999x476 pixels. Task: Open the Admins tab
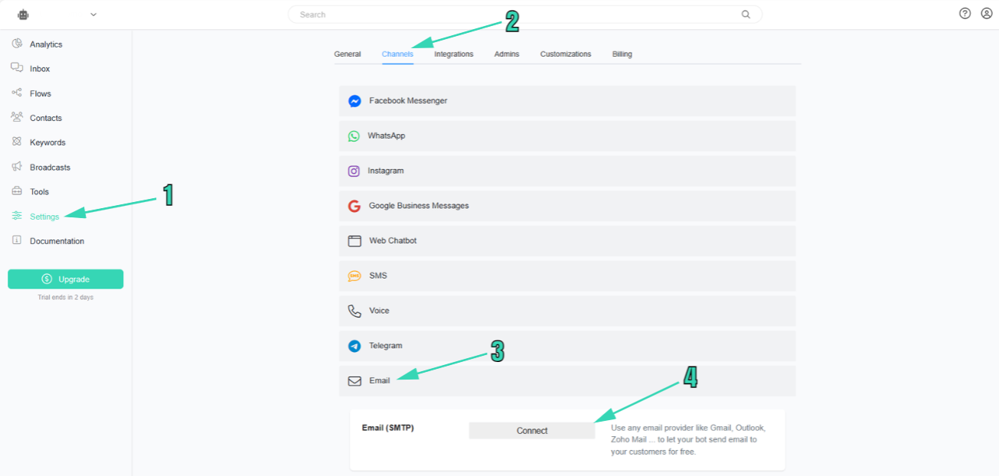(507, 54)
